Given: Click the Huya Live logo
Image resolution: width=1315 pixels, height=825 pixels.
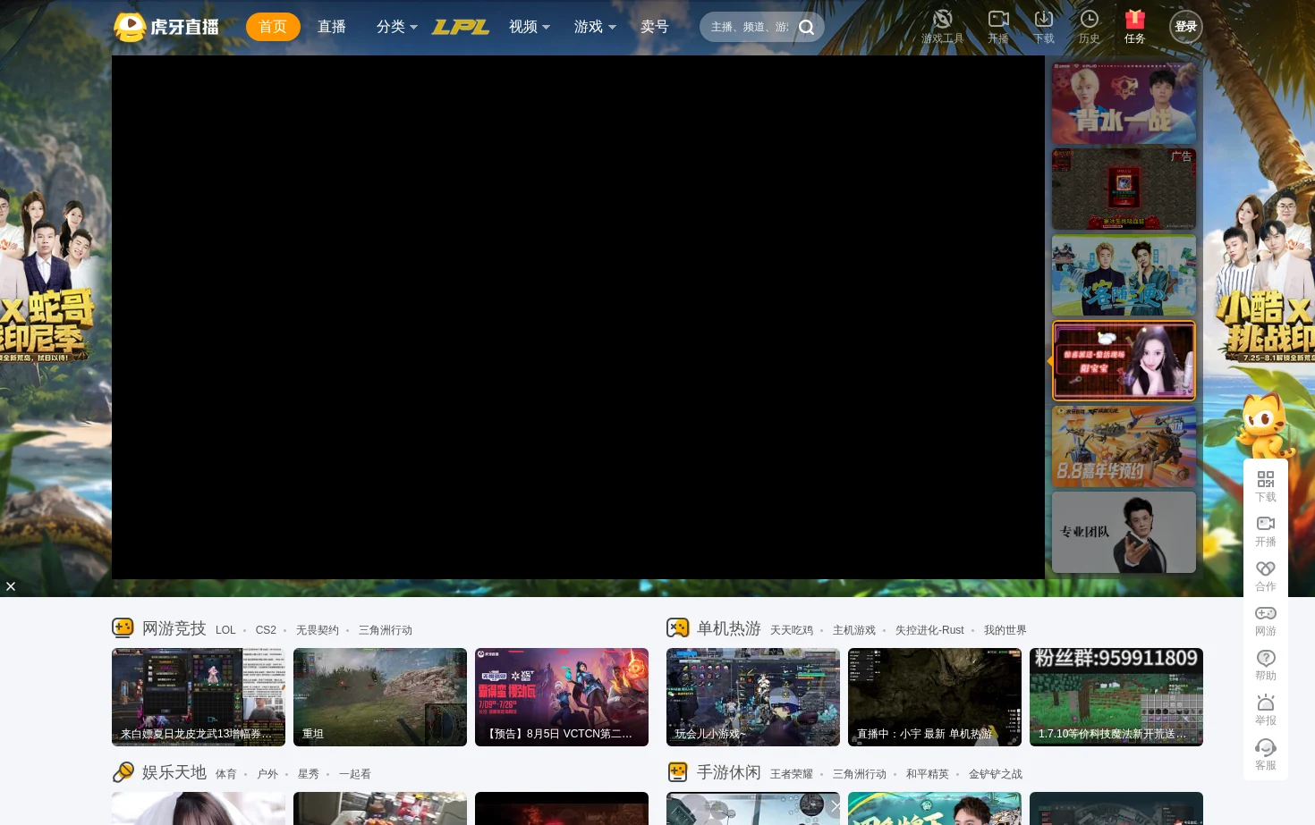Looking at the screenshot, I should click(166, 27).
